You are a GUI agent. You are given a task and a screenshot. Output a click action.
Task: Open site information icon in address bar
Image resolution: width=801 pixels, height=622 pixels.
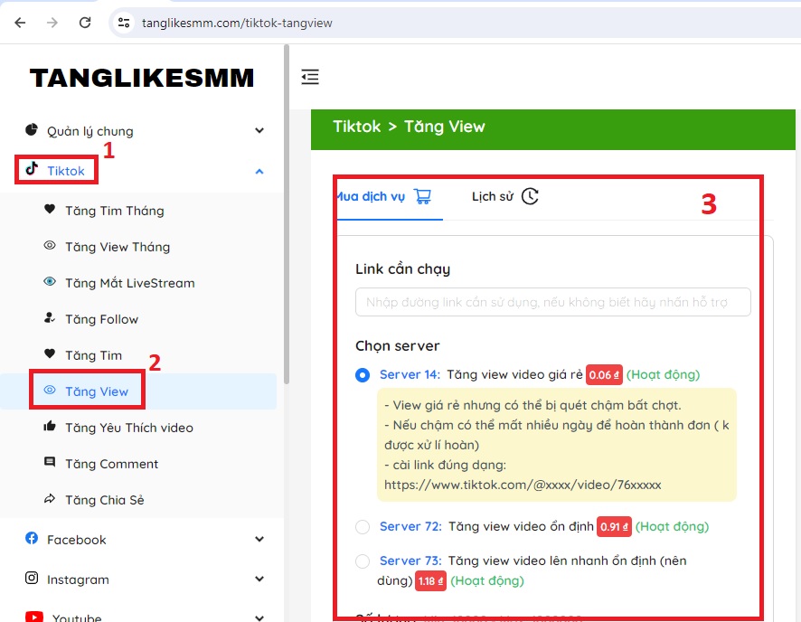124,23
